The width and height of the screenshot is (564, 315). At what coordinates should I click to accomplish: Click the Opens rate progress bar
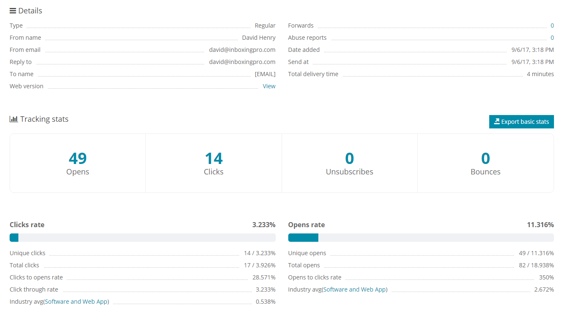tap(421, 238)
